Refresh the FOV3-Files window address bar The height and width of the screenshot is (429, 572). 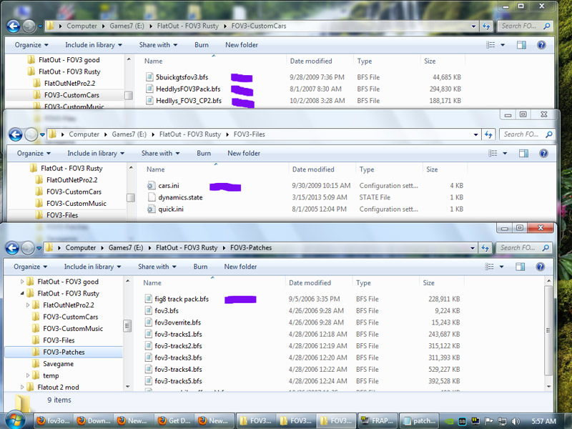(x=488, y=134)
